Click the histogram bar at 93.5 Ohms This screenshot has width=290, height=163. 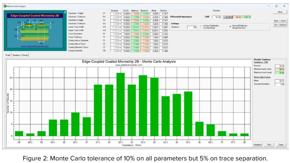[x=143, y=105]
